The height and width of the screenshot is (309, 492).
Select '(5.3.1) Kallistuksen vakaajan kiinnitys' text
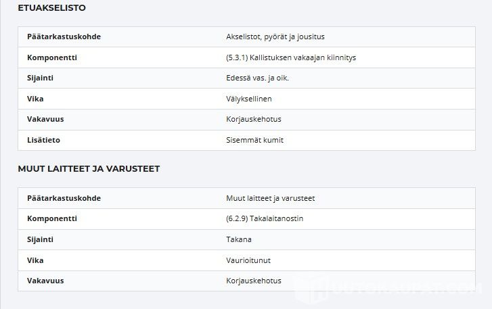click(x=291, y=57)
